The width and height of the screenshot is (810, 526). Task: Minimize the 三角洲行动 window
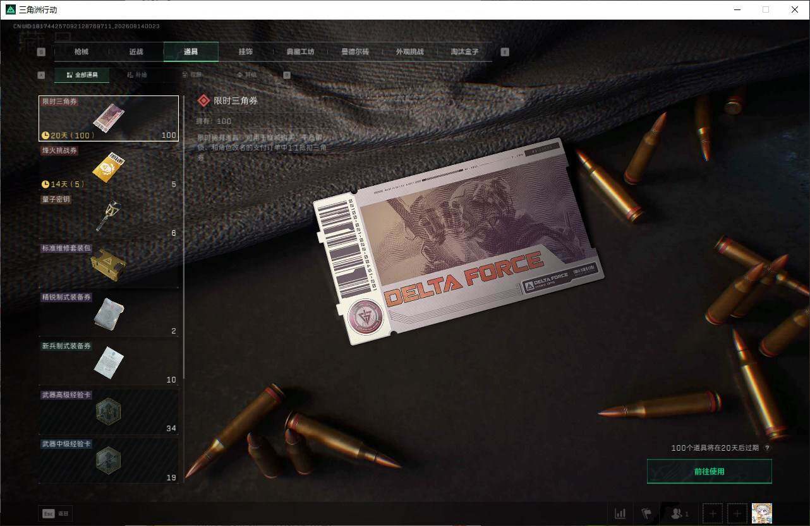click(x=736, y=9)
